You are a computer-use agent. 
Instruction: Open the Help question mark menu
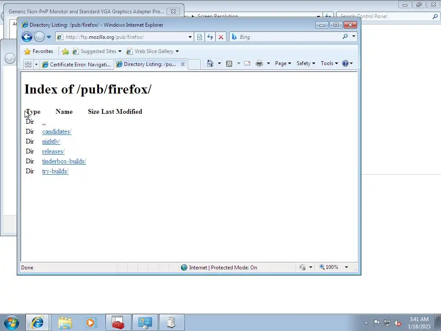[x=347, y=63]
